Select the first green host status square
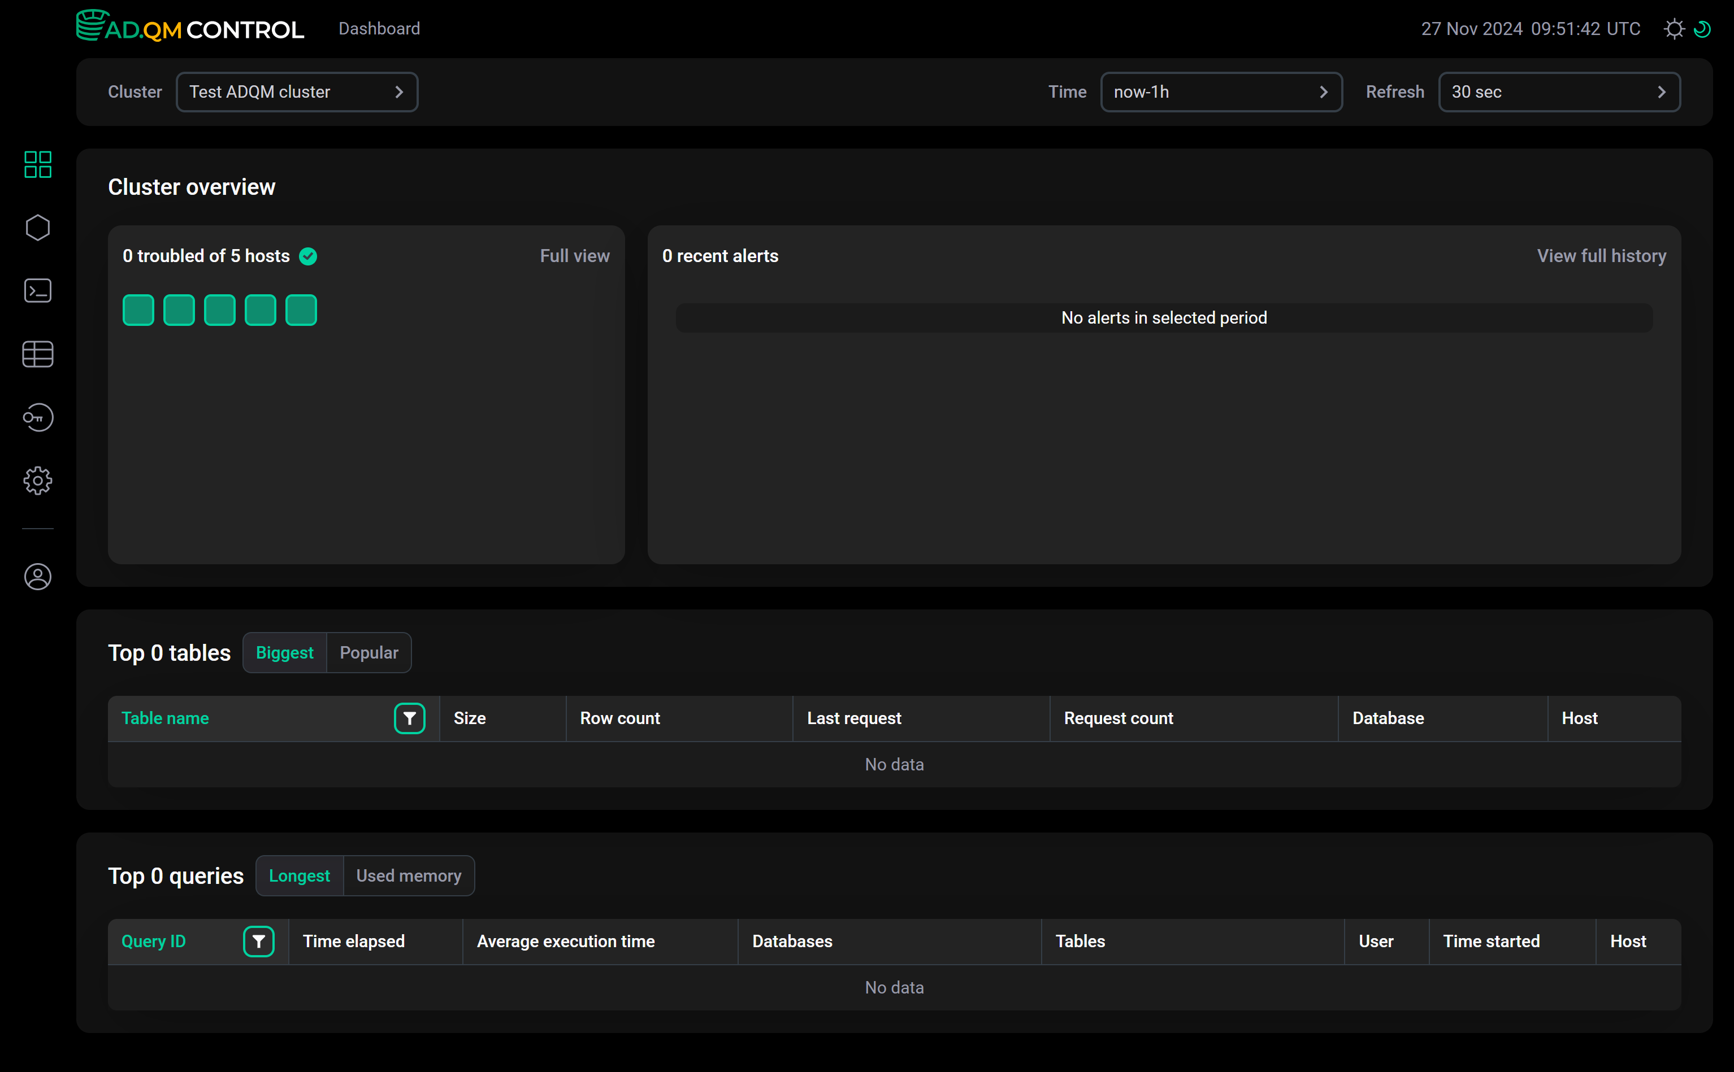 (x=138, y=310)
